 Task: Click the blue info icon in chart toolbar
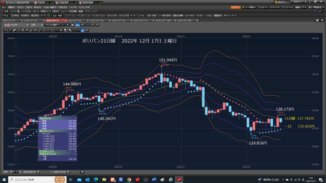coord(67,25)
